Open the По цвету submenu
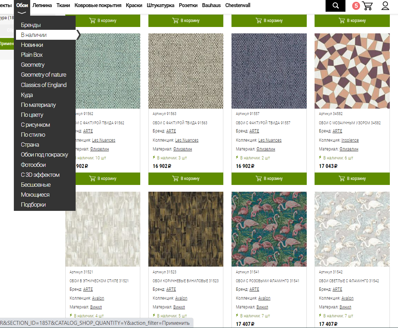The width and height of the screenshot is (398, 328). point(32,115)
